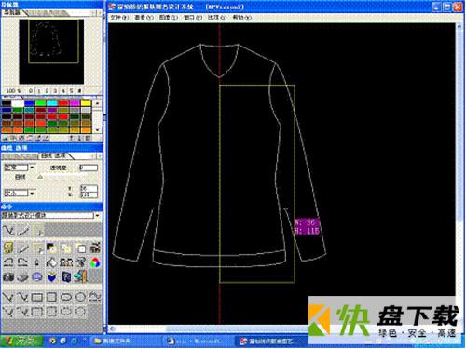Click the Start button on the taskbar
The height and width of the screenshot is (349, 466).
[x=21, y=341]
